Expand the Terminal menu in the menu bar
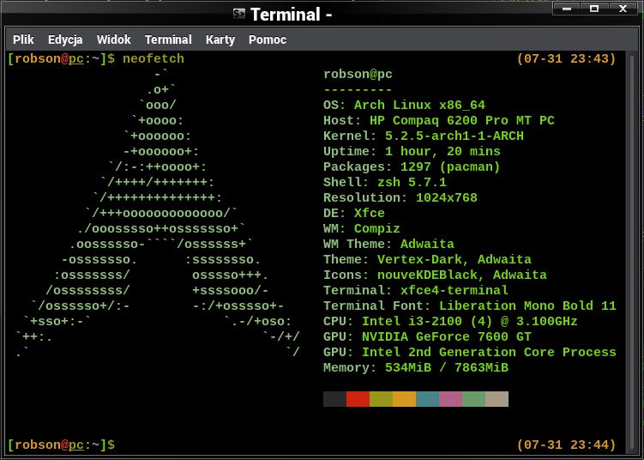 coord(168,39)
